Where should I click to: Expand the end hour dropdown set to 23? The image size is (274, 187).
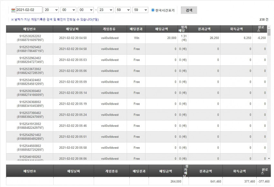tap(105, 10)
